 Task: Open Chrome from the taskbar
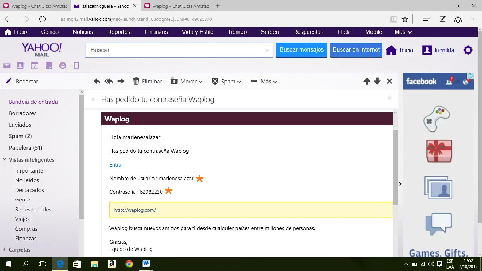pos(129,264)
